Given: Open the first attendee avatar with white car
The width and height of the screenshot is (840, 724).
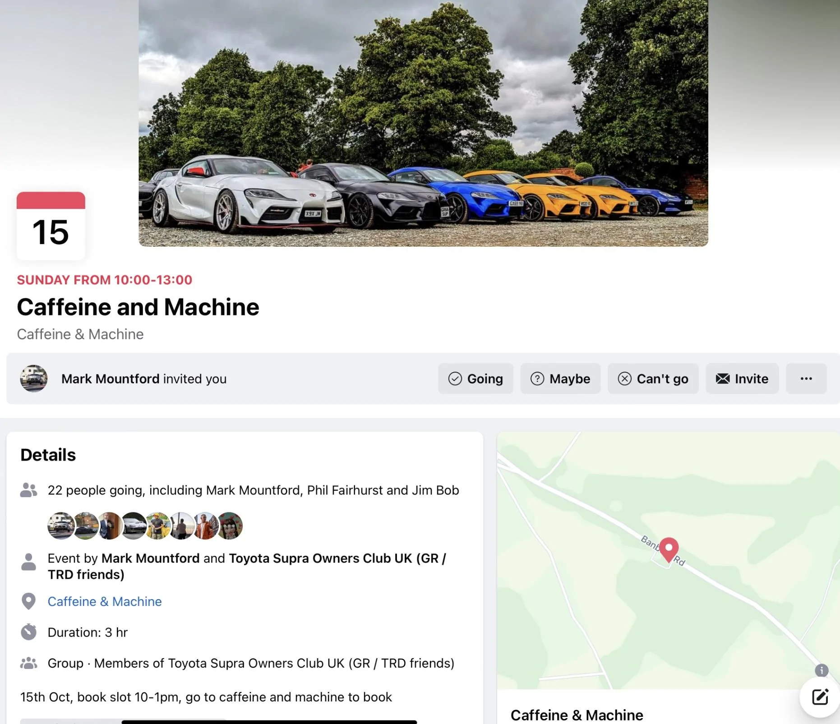Looking at the screenshot, I should (x=61, y=526).
